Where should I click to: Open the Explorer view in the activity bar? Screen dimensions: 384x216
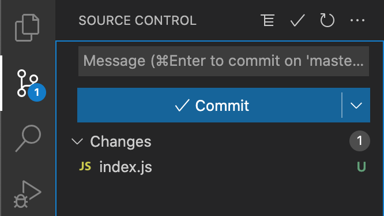coord(27,28)
